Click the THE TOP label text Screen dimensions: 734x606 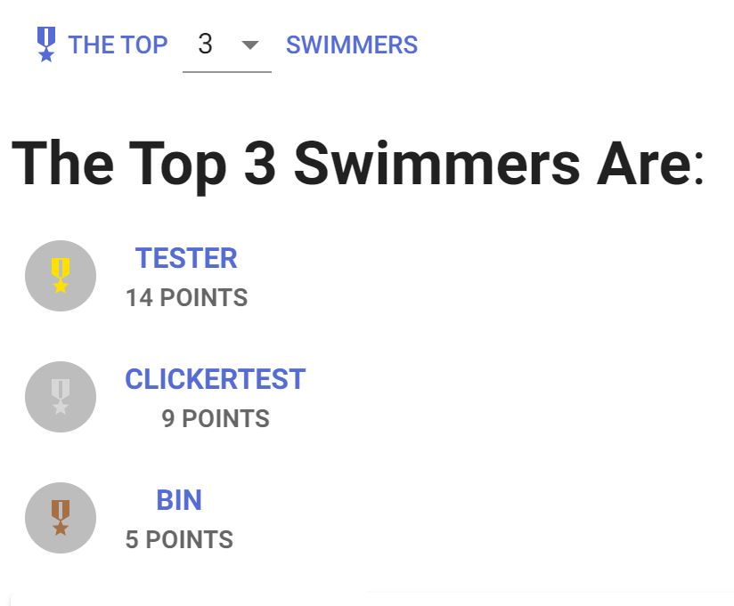[x=118, y=44]
